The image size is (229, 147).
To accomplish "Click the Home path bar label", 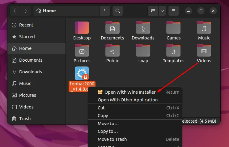I will point(49,11).
